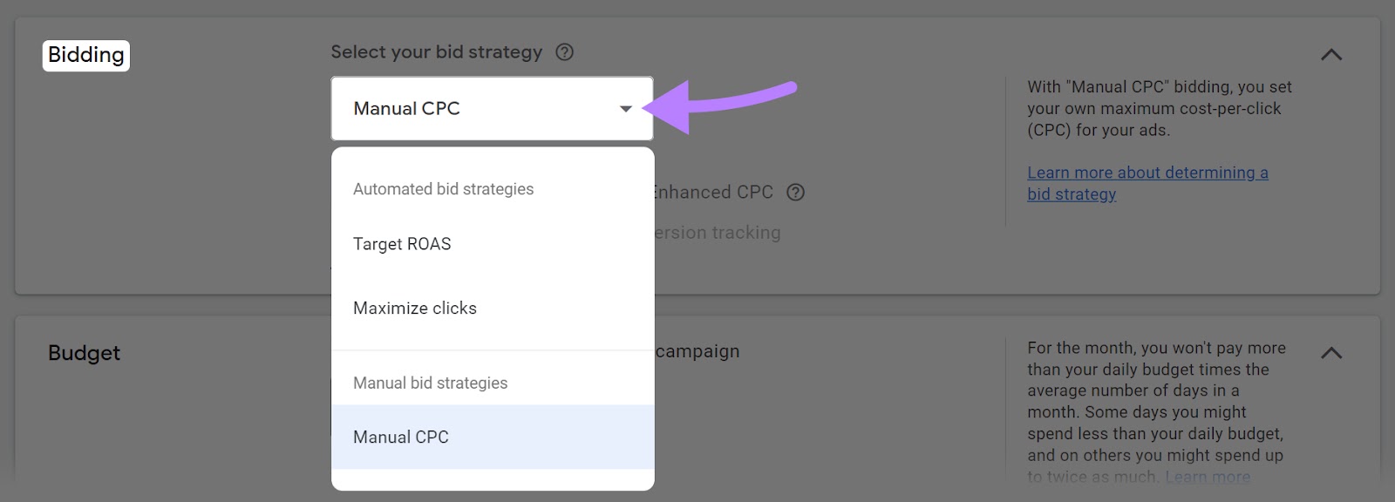This screenshot has width=1395, height=502.
Task: Click the collapse chevron on the Bidding section
Action: click(1330, 55)
